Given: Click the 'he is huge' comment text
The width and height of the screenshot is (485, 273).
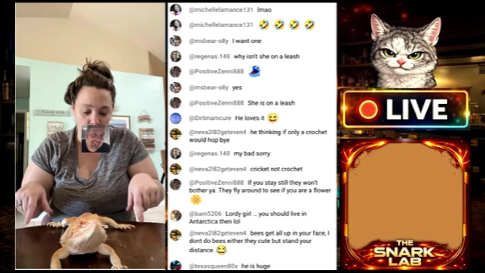Looking at the screenshot, I should tap(256, 266).
